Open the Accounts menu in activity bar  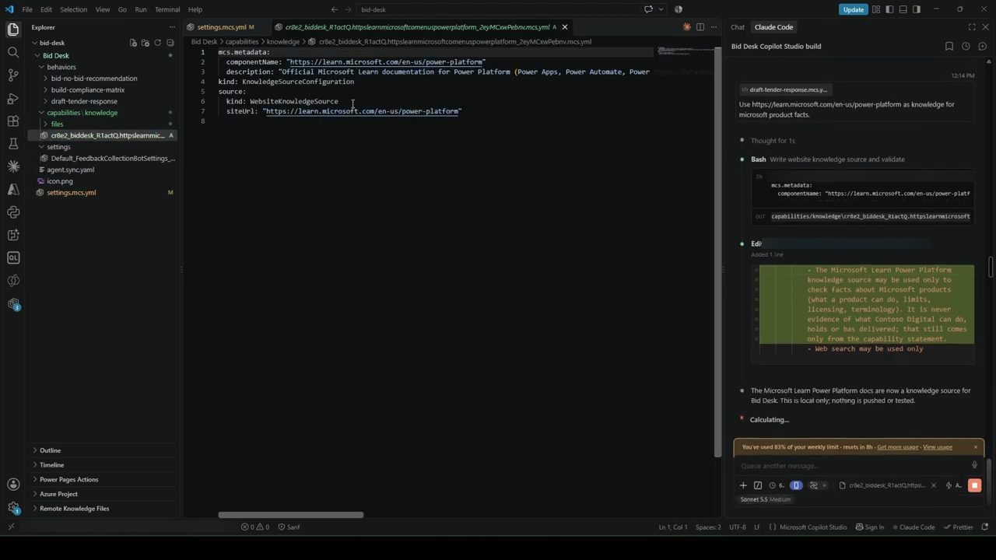click(x=13, y=485)
